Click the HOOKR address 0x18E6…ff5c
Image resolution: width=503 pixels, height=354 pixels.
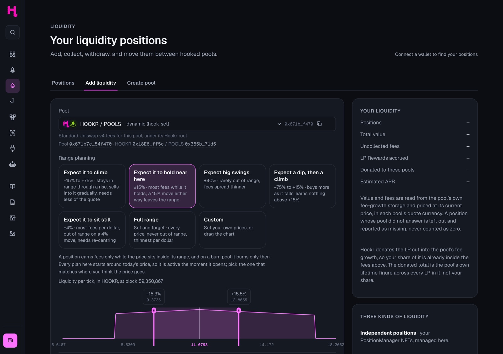click(x=148, y=144)
